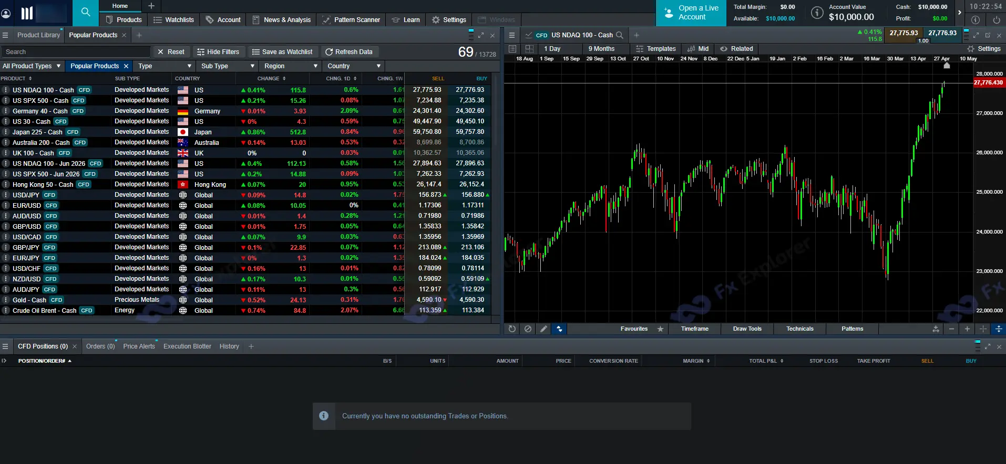Image resolution: width=1006 pixels, height=464 pixels.
Task: Toggle Related products on the chart
Action: point(736,49)
